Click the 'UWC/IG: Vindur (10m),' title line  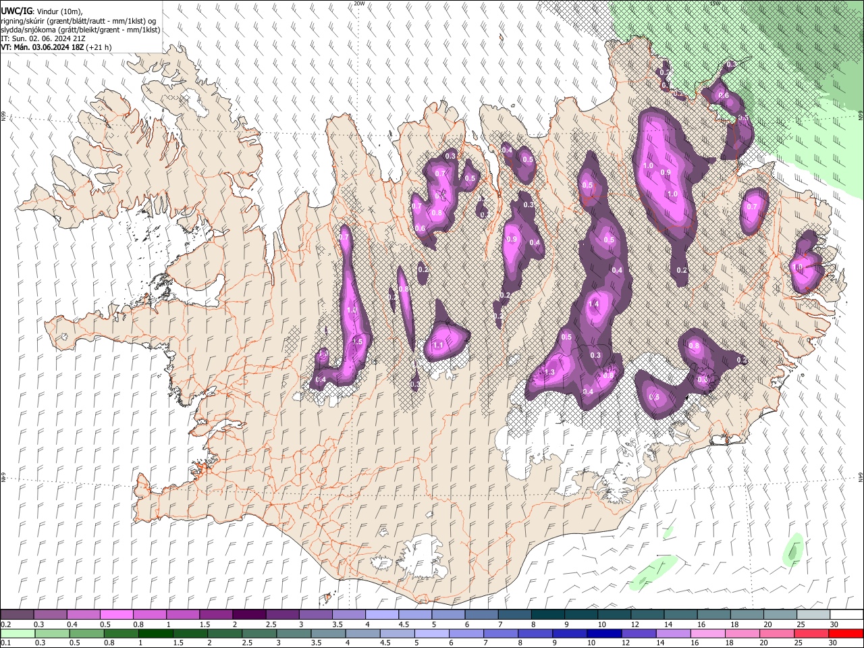tap(41, 11)
